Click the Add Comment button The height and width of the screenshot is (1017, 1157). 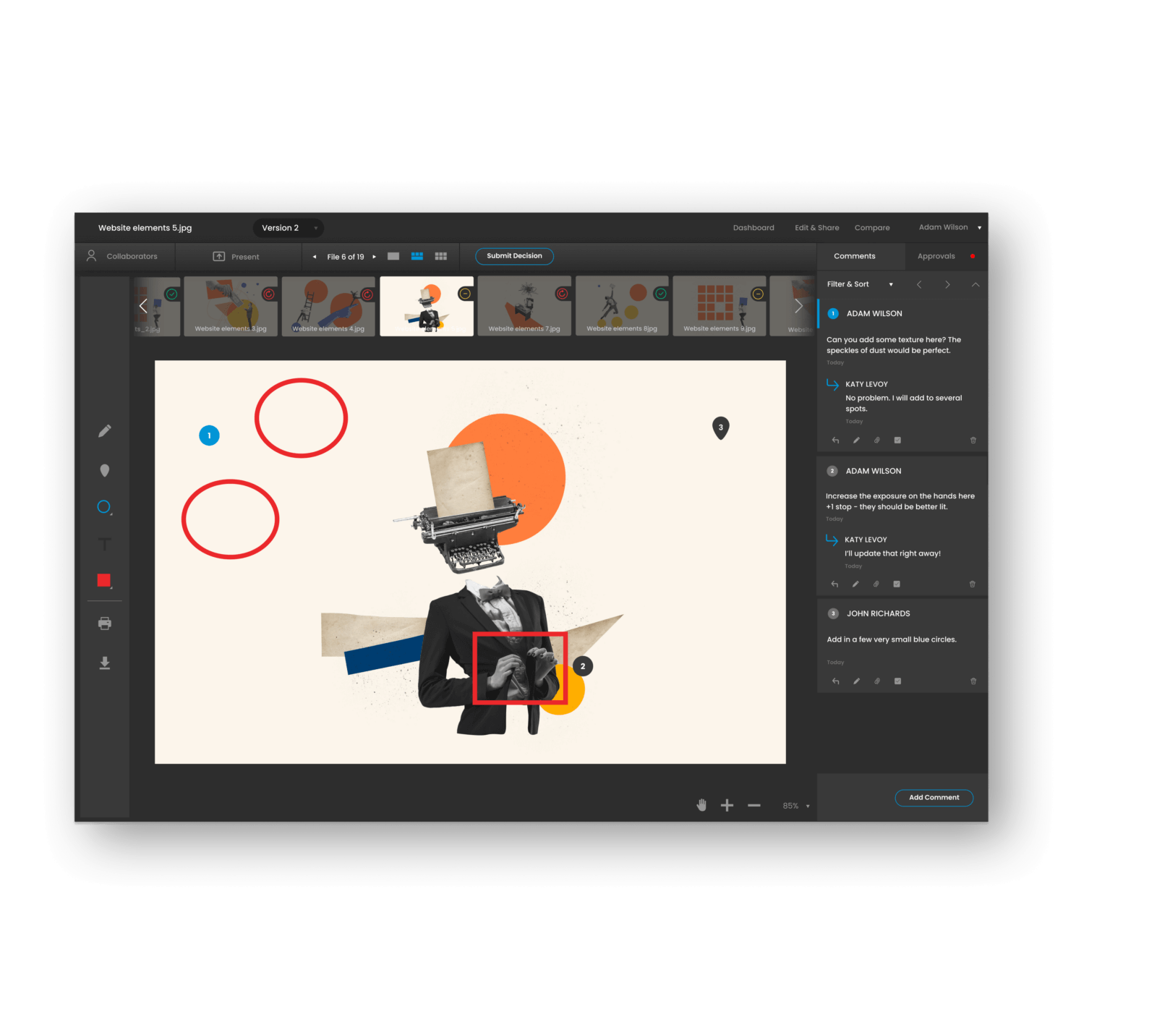click(x=934, y=797)
